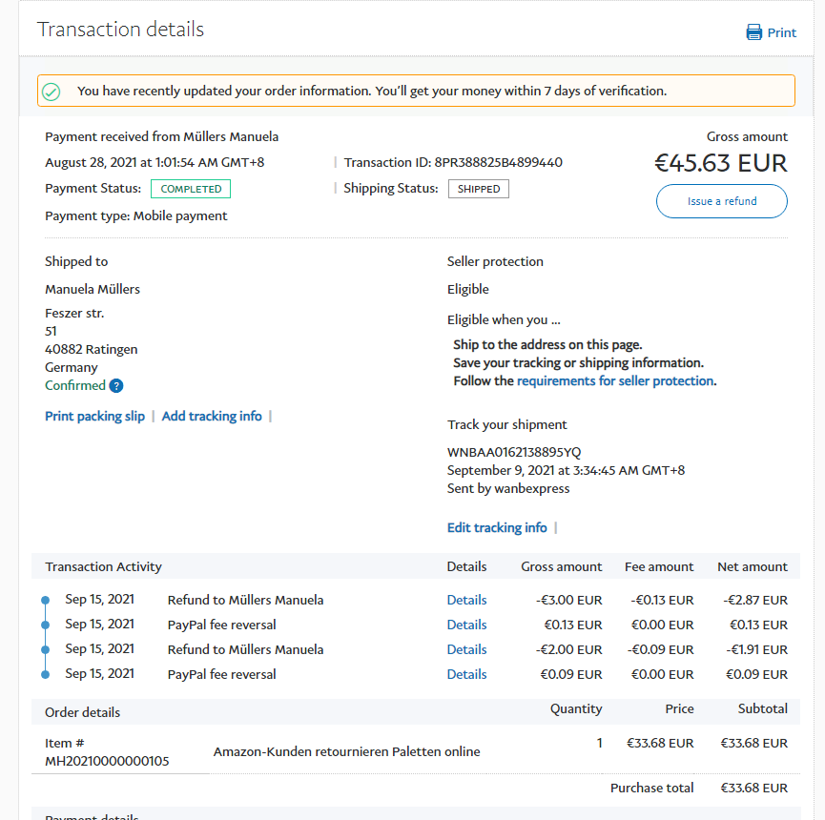The height and width of the screenshot is (820, 825).
Task: Click the Print text link
Action: coord(782,32)
